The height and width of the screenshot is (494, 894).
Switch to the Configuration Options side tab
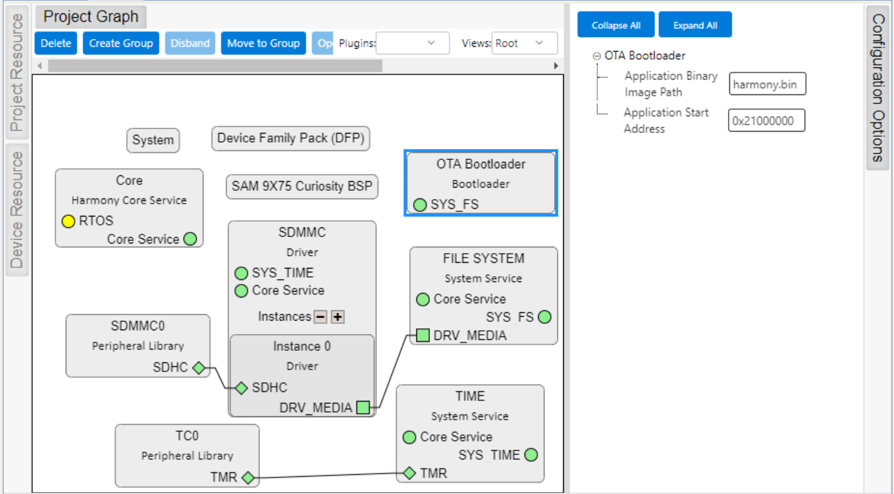[878, 88]
